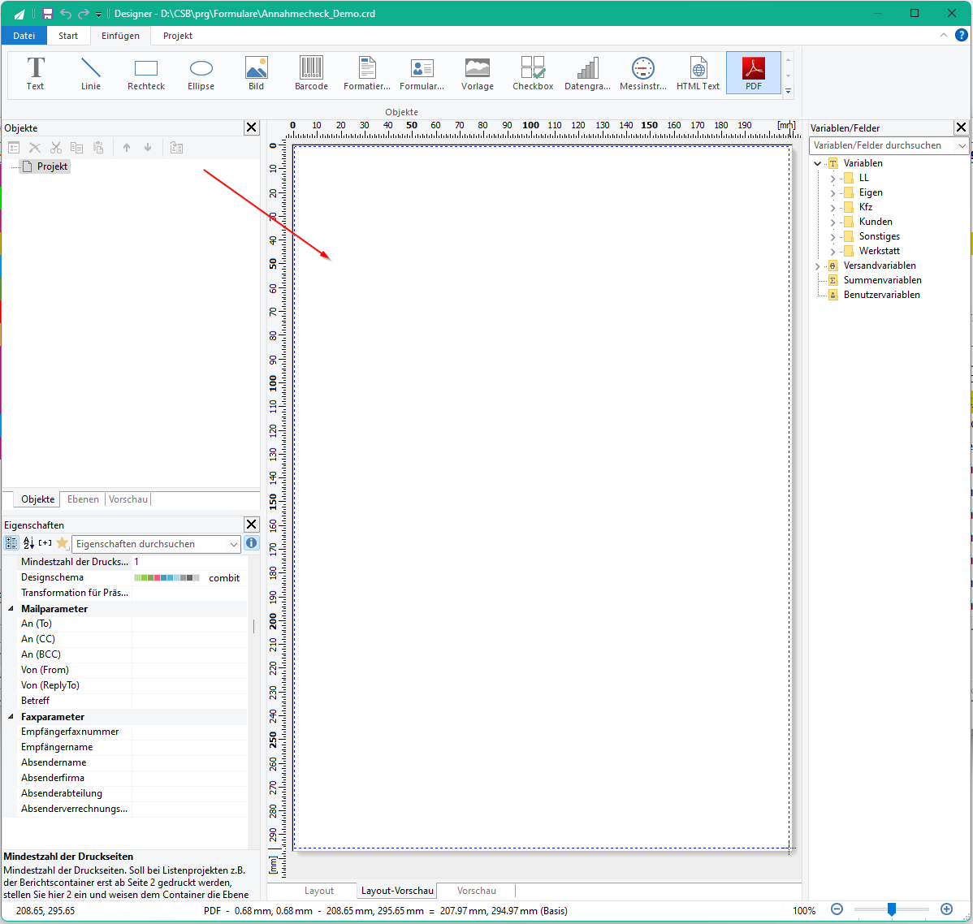Expand the Werkstatt variables folder
This screenshot has height=924, width=973.
click(832, 252)
